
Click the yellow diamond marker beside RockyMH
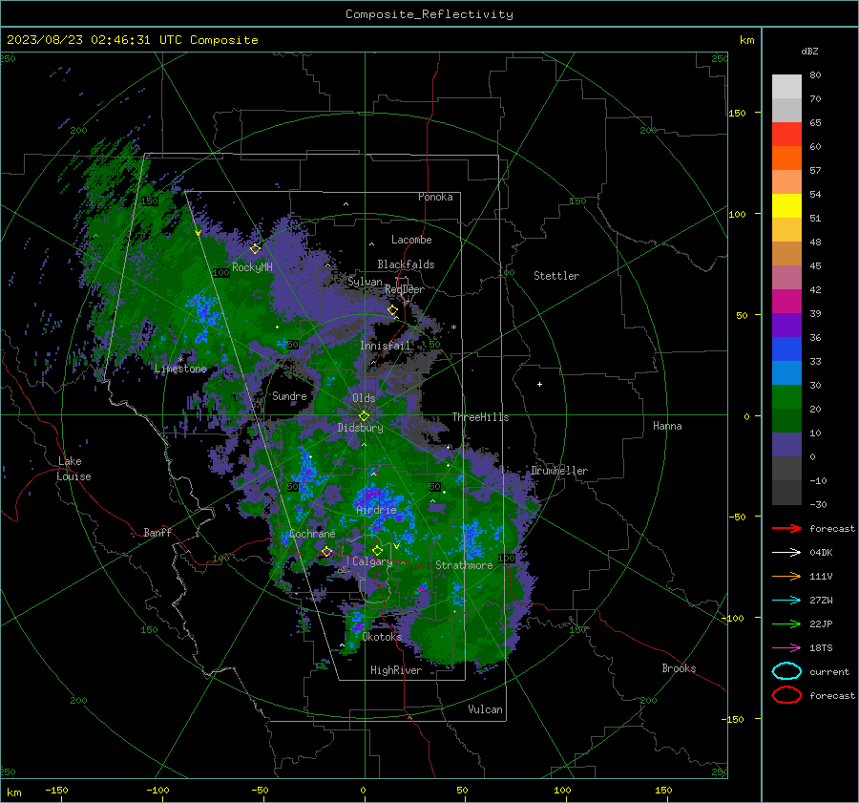pyautogui.click(x=255, y=249)
